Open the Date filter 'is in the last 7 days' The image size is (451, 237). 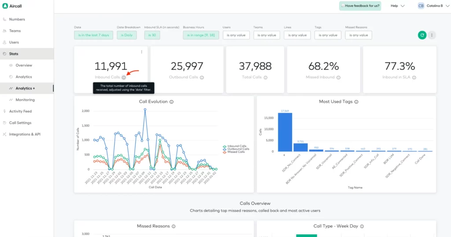(93, 35)
